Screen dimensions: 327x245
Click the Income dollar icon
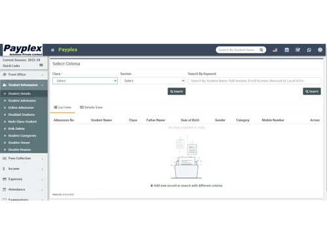point(4,169)
